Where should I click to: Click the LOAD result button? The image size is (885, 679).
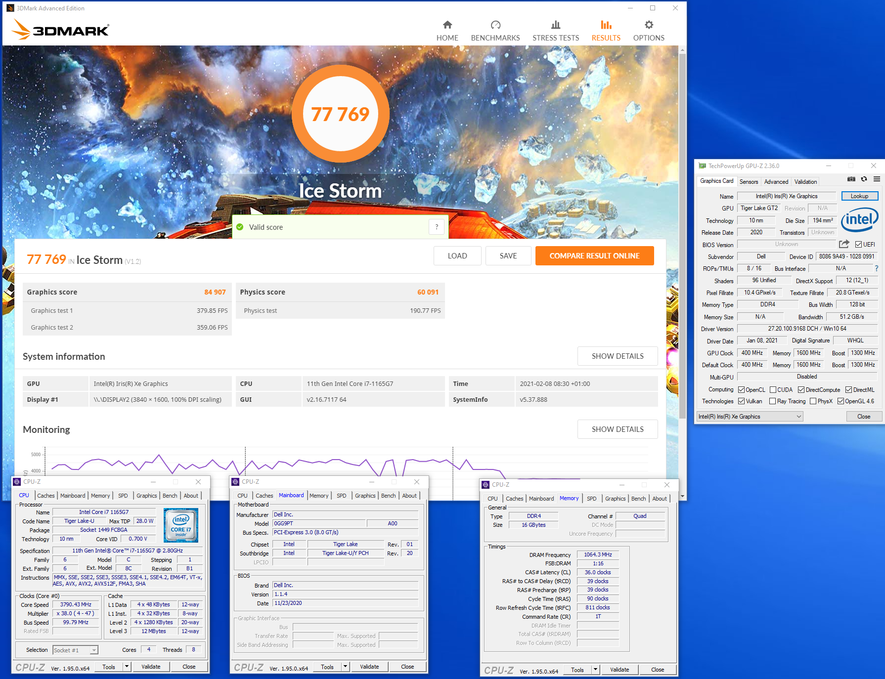click(x=457, y=255)
